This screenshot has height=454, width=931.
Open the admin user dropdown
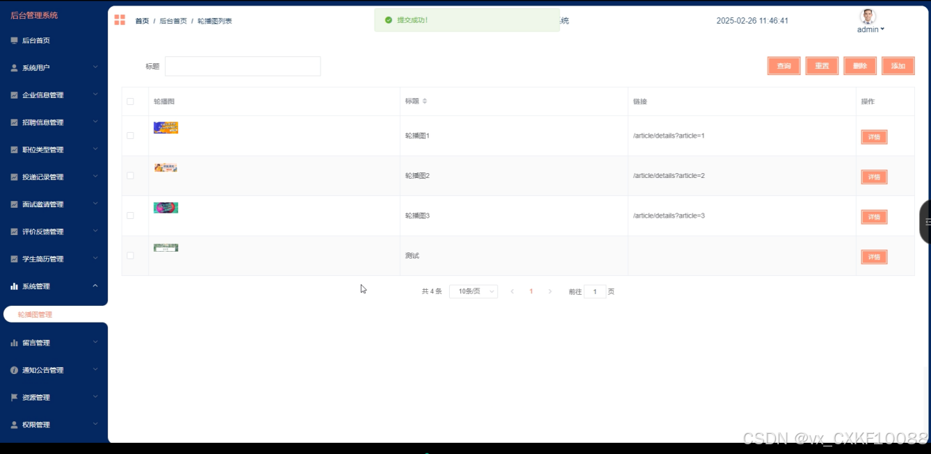(871, 29)
